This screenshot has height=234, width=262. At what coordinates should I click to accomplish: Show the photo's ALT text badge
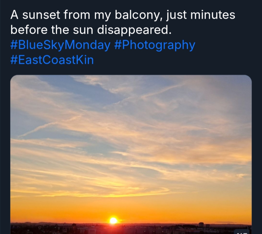tap(242, 232)
